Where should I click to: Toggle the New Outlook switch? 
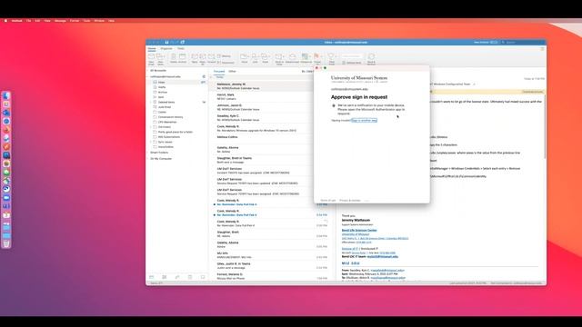tap(494, 43)
